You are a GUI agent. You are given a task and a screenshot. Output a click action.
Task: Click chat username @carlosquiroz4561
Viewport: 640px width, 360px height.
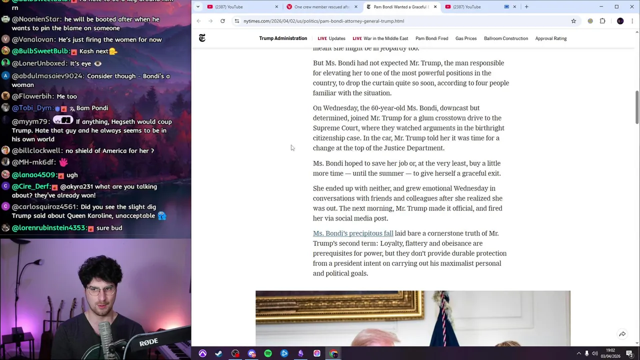pyautogui.click(x=45, y=207)
